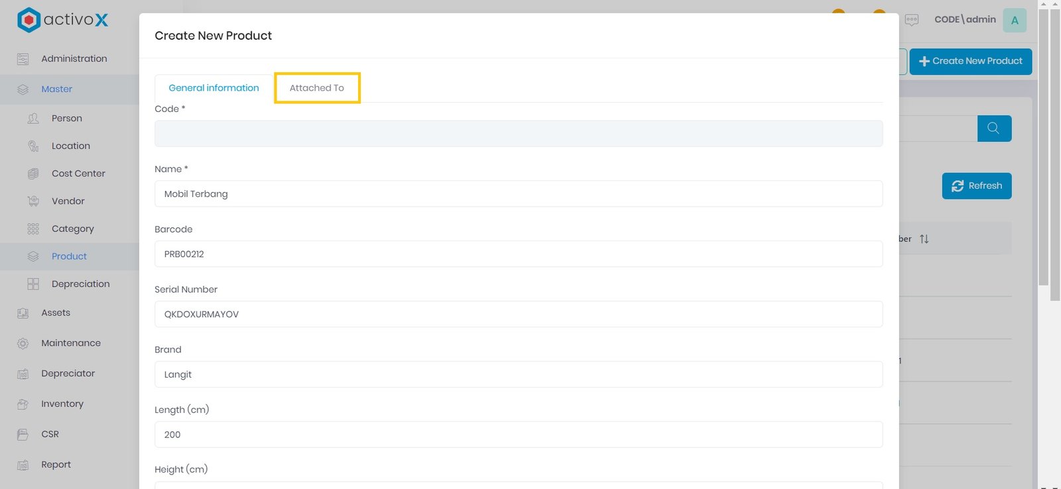Viewport: 1061px width, 489px height.
Task: Open the chat messages icon
Action: 912,20
